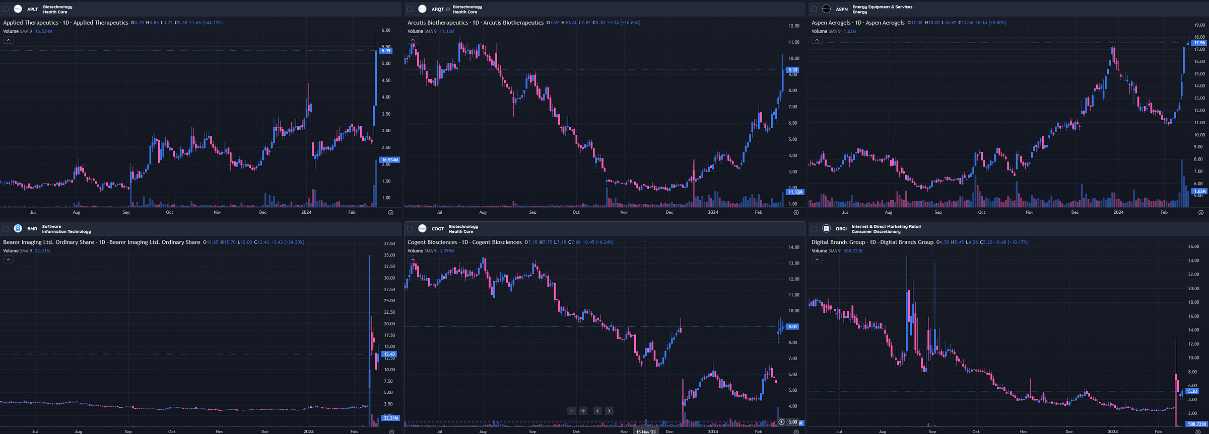This screenshot has height=434, width=1209.
Task: Select the DBGI Volume SMA 9 indicator
Action: [x=826, y=251]
